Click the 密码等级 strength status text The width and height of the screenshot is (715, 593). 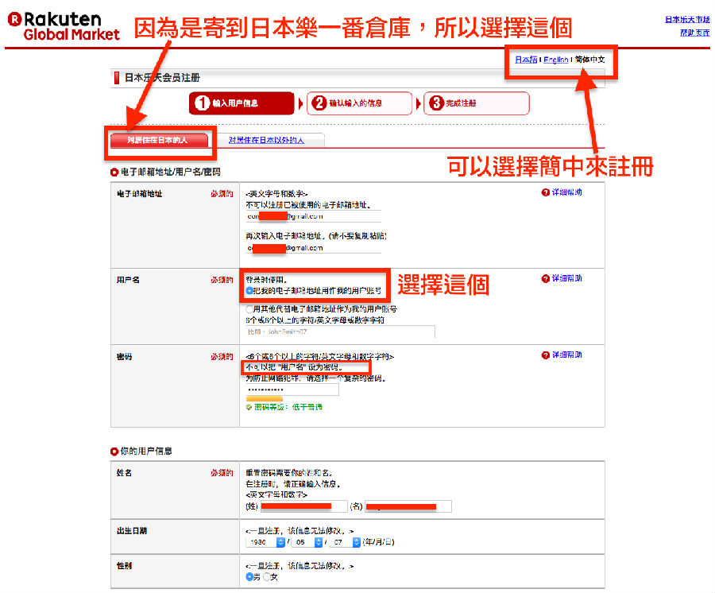pos(288,407)
